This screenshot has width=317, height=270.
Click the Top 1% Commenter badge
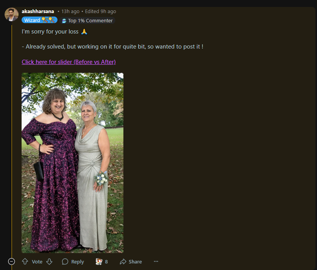(x=87, y=20)
